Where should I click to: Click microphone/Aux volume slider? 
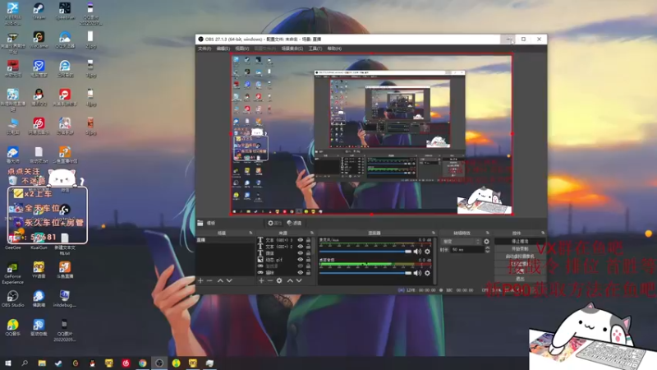pos(365,252)
